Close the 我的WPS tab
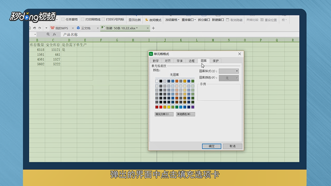This screenshot has width=331, height=186. 73,28
